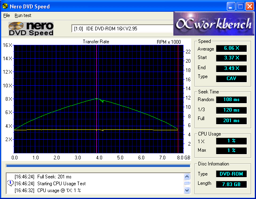Click the Nero DVD Speed logo
This screenshot has width=256, height=199.
[x=31, y=29]
